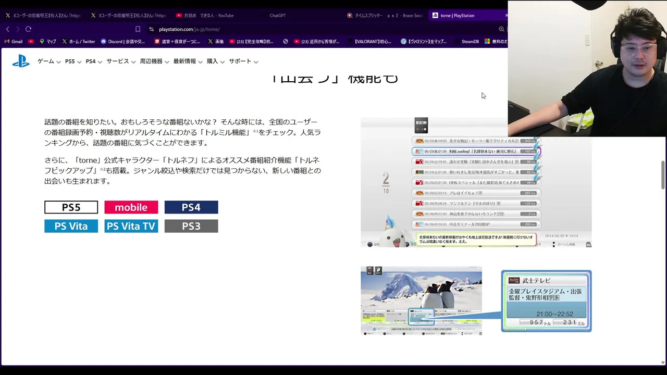Open the YouTube icon bookmark after Gmail
Viewport: 667px width, 375px height.
pos(31,41)
